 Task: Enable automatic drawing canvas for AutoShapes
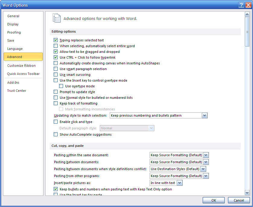56,63
